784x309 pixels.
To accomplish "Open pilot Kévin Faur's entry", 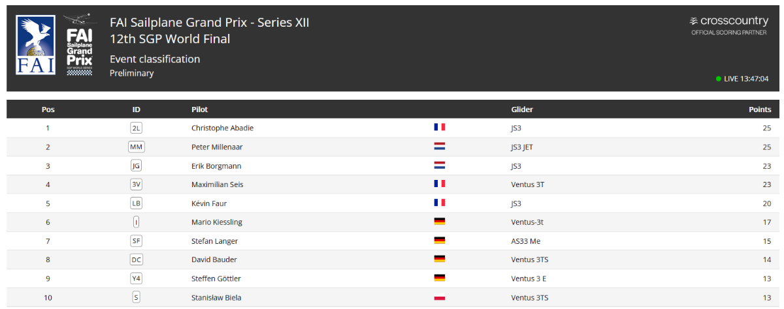I will coord(209,203).
